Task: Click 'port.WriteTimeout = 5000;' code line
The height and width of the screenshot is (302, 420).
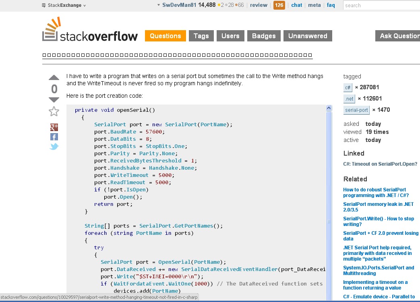Action: 134,175
